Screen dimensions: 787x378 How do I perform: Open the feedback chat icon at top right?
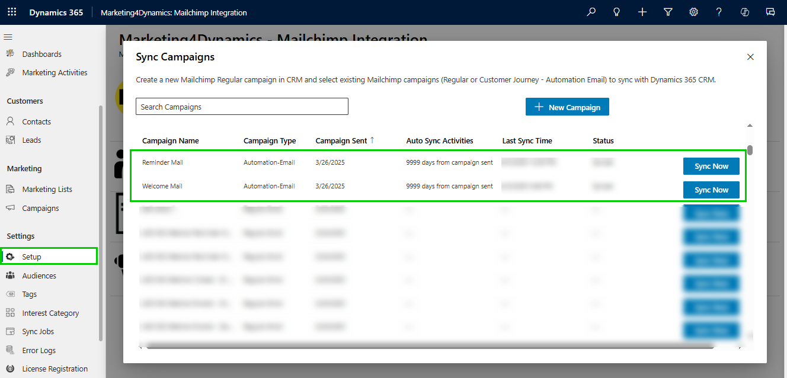pyautogui.click(x=770, y=11)
